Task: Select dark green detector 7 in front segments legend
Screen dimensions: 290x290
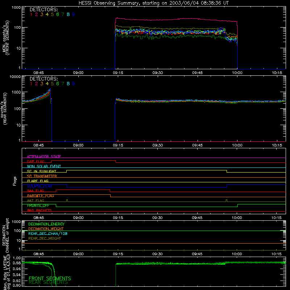Action: 63,14
